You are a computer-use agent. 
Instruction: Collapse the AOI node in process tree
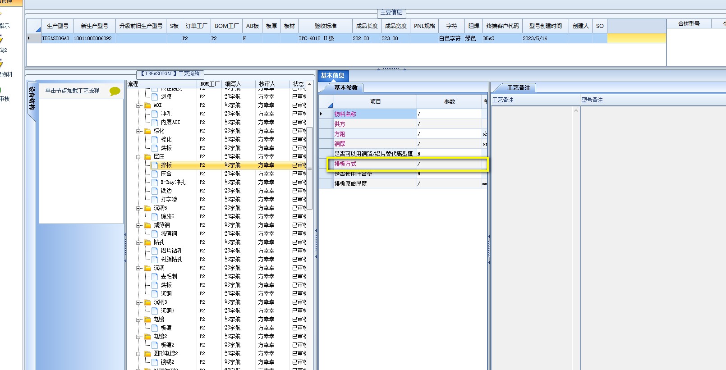pyautogui.click(x=139, y=105)
